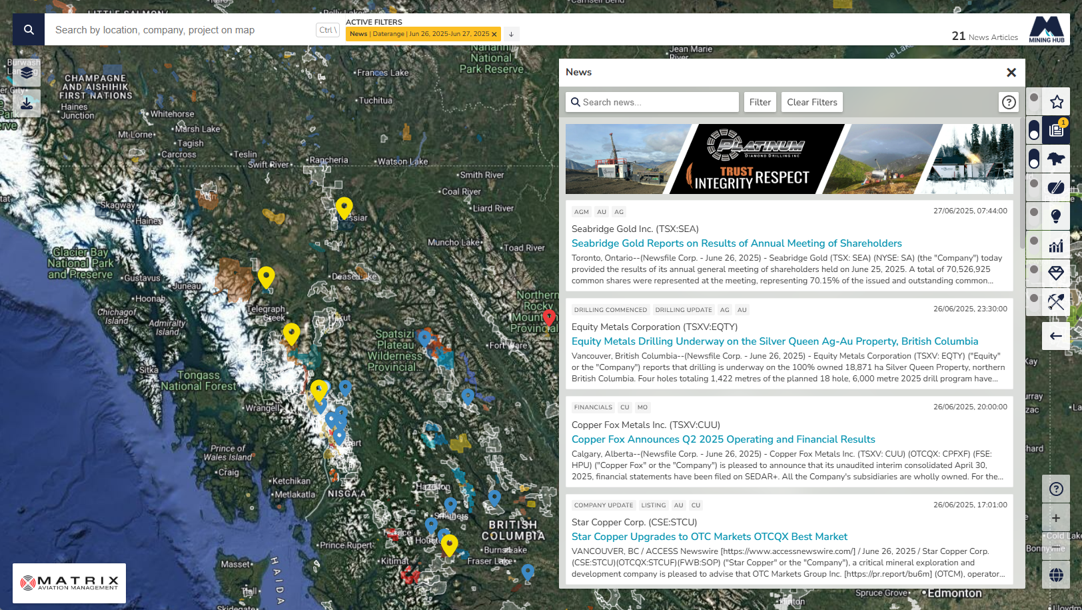Click the Clear Filters button

(x=811, y=102)
